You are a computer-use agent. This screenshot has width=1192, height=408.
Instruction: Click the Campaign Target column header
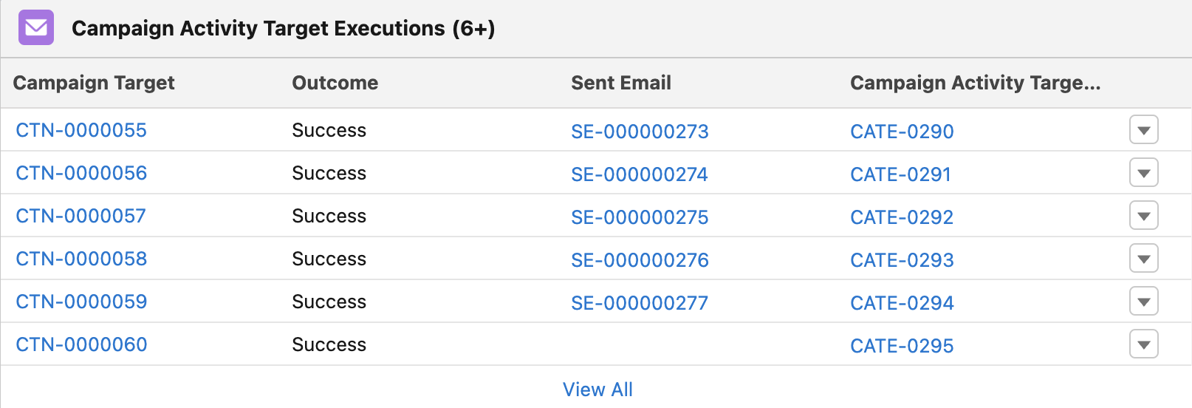94,83
